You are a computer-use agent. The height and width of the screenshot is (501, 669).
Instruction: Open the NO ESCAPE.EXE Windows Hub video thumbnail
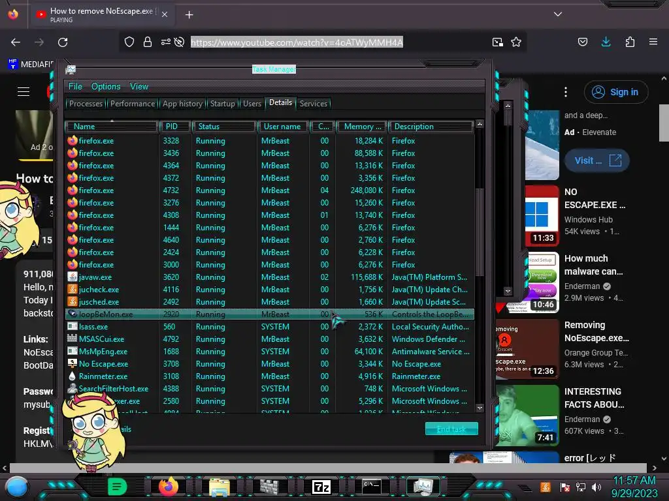pyautogui.click(x=542, y=215)
